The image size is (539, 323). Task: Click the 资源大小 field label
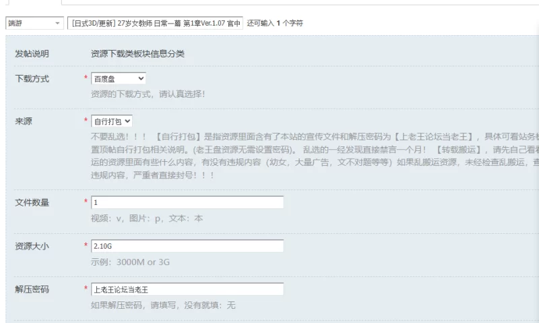32,246
